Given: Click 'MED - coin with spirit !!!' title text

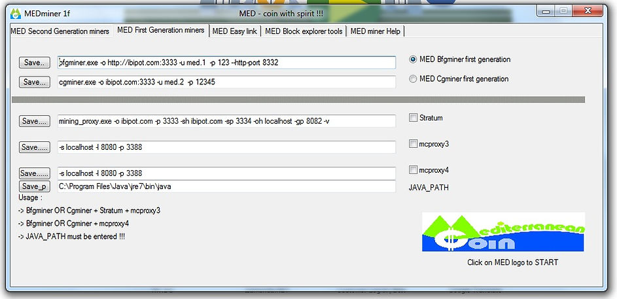Looking at the screenshot, I should 281,13.
